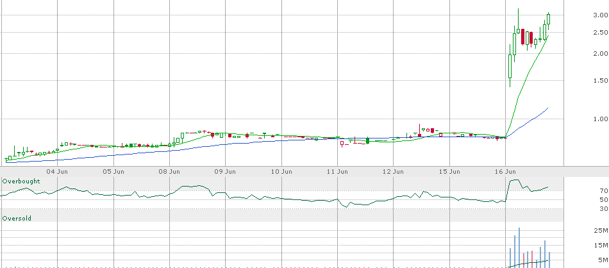Click the 3.00 price axis label

600,15
